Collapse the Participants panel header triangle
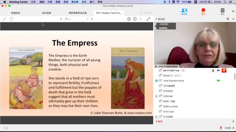This screenshot has width=236, height=132. [x=157, y=19]
